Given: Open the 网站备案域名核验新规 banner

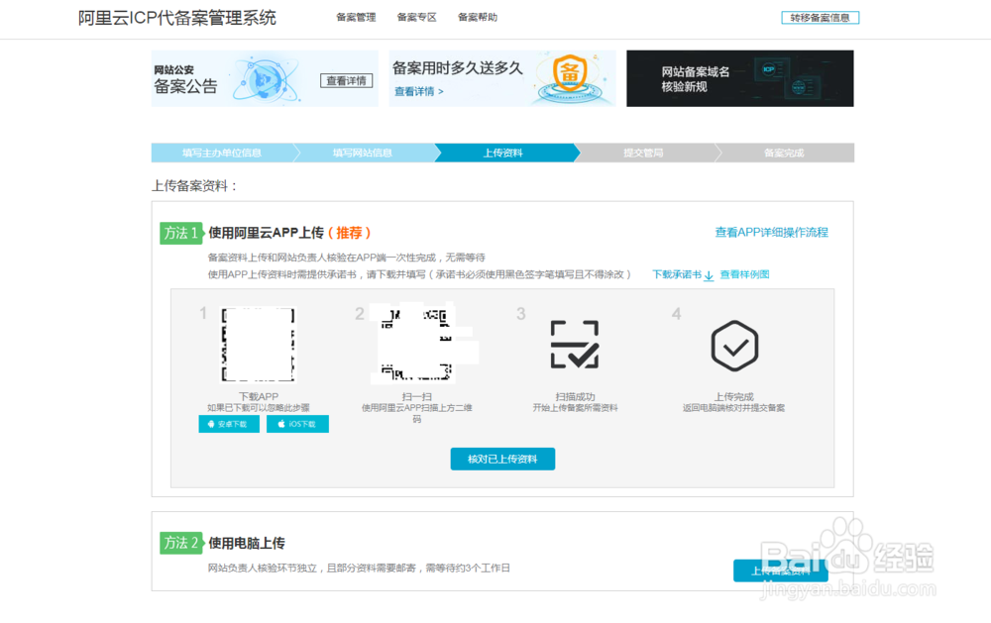Looking at the screenshot, I should tap(739, 78).
